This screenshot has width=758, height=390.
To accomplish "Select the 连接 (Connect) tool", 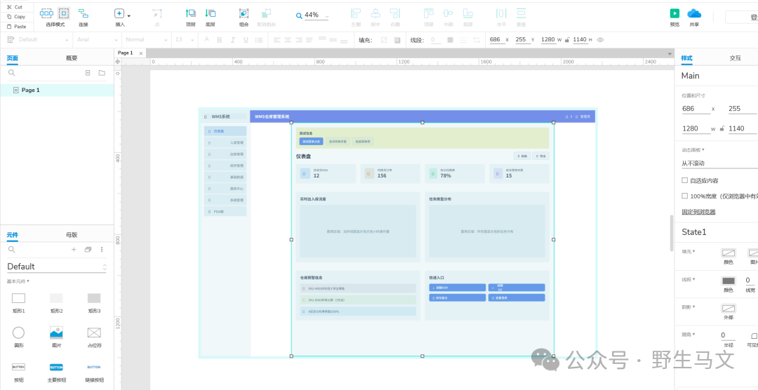I will (84, 13).
